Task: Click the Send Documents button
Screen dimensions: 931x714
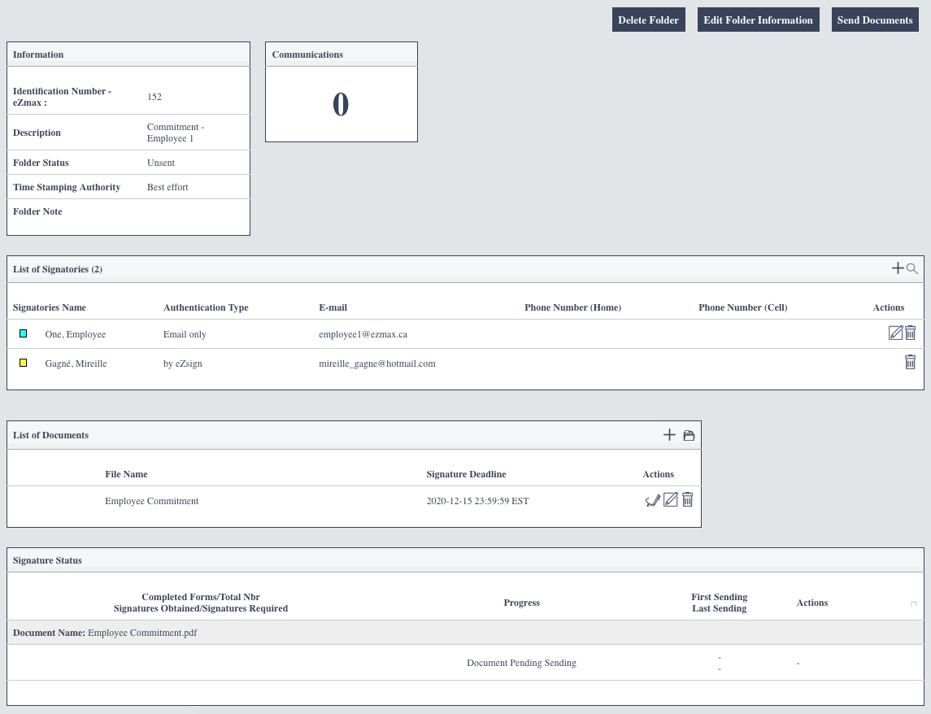Action: coord(875,20)
